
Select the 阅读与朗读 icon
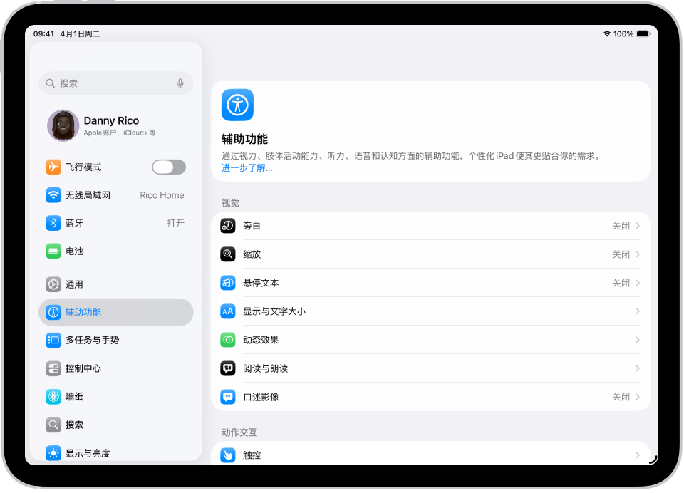(x=228, y=368)
